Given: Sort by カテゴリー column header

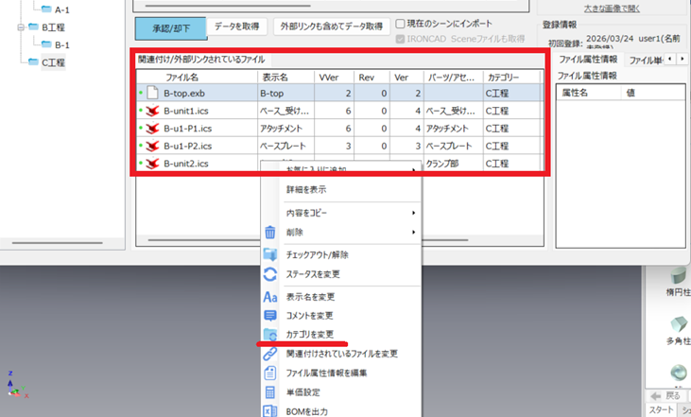Looking at the screenshot, I should [x=511, y=78].
